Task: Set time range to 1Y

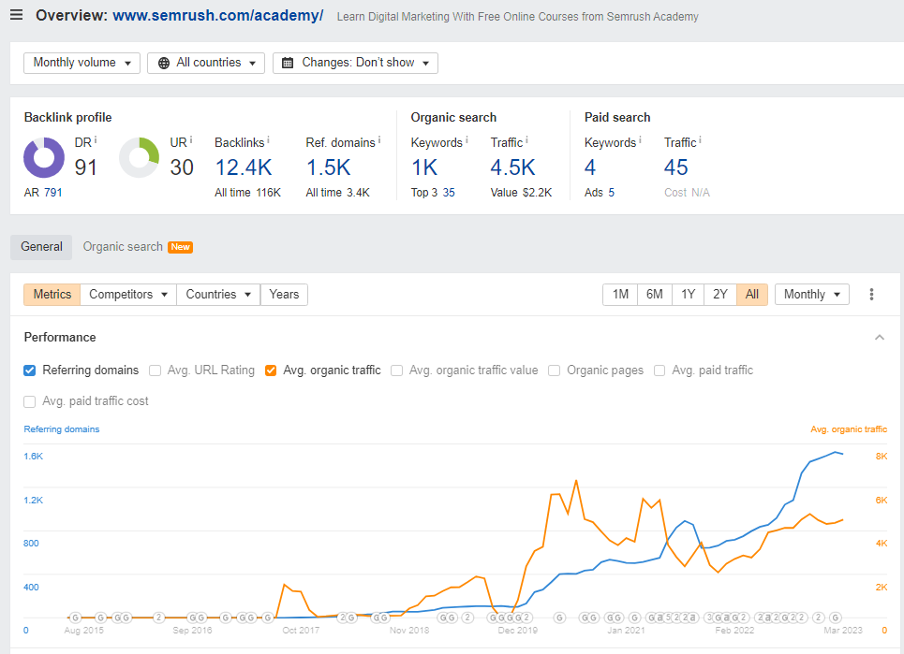Action: click(x=688, y=294)
